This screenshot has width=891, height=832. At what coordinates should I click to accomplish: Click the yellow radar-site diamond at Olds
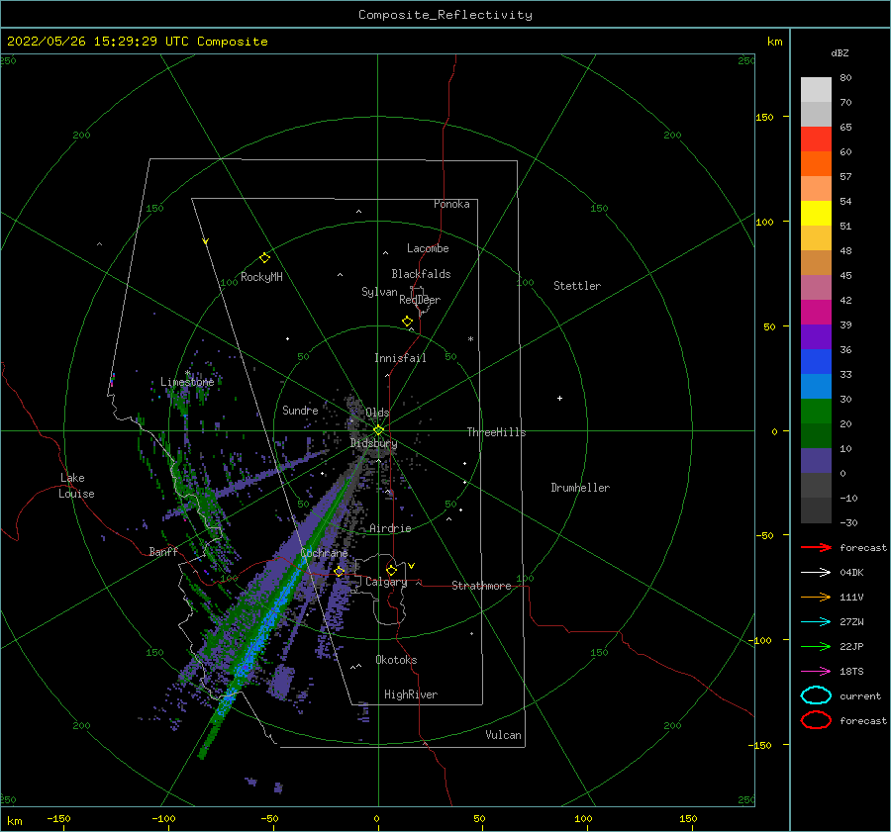(378, 430)
